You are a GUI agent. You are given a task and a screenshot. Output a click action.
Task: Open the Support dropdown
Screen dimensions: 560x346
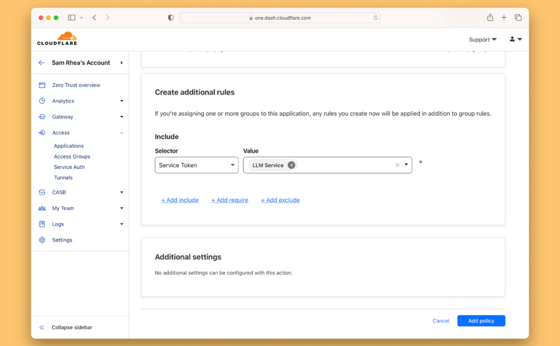(483, 40)
